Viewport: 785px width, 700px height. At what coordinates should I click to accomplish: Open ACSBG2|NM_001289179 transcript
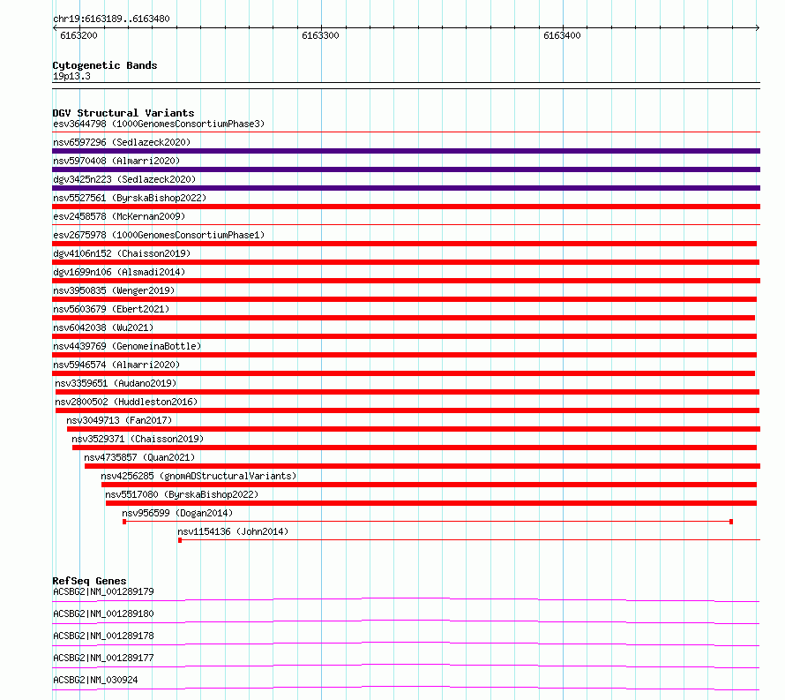(103, 591)
